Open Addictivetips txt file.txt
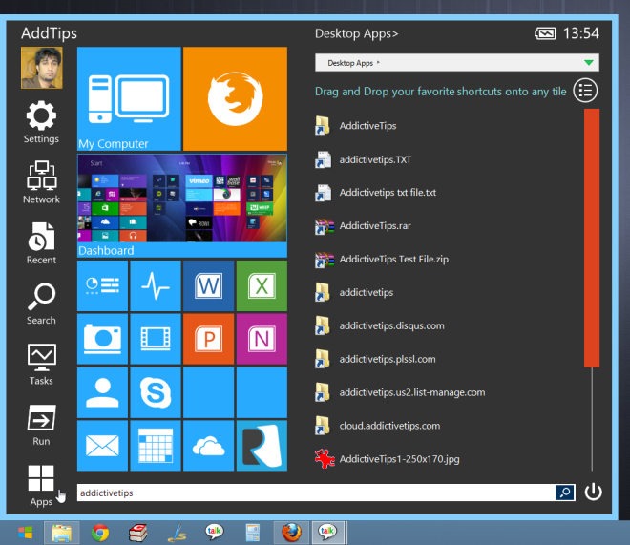The width and height of the screenshot is (630, 545). pyautogui.click(x=376, y=193)
